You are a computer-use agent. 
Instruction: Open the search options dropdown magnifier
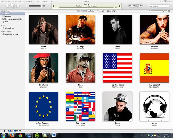[x=151, y=6]
